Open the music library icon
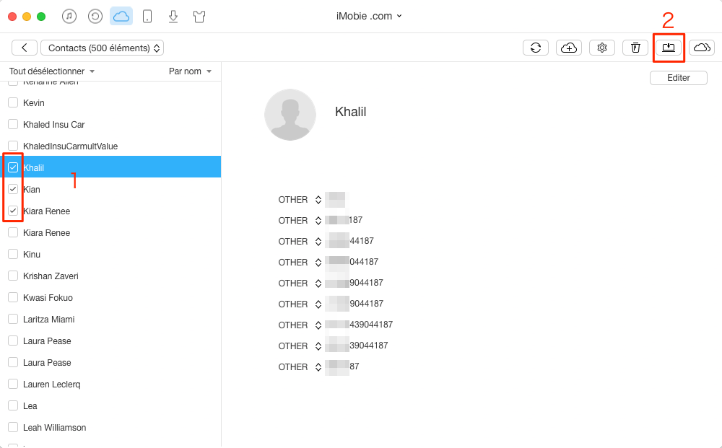722x448 pixels. [x=69, y=17]
